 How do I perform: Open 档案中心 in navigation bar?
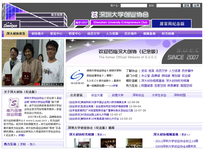click(75, 34)
